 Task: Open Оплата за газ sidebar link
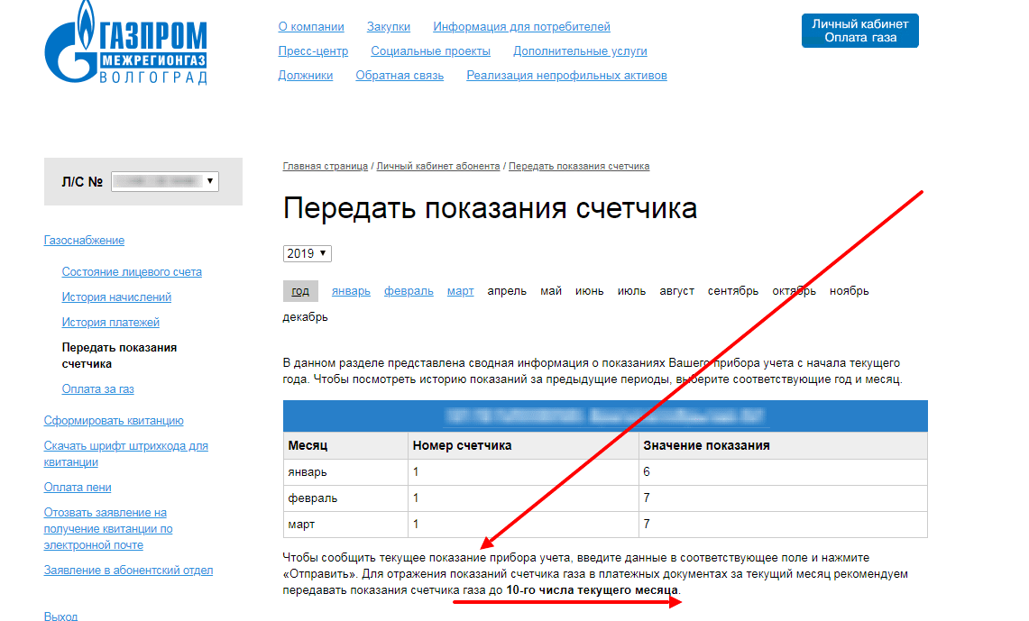(x=97, y=389)
